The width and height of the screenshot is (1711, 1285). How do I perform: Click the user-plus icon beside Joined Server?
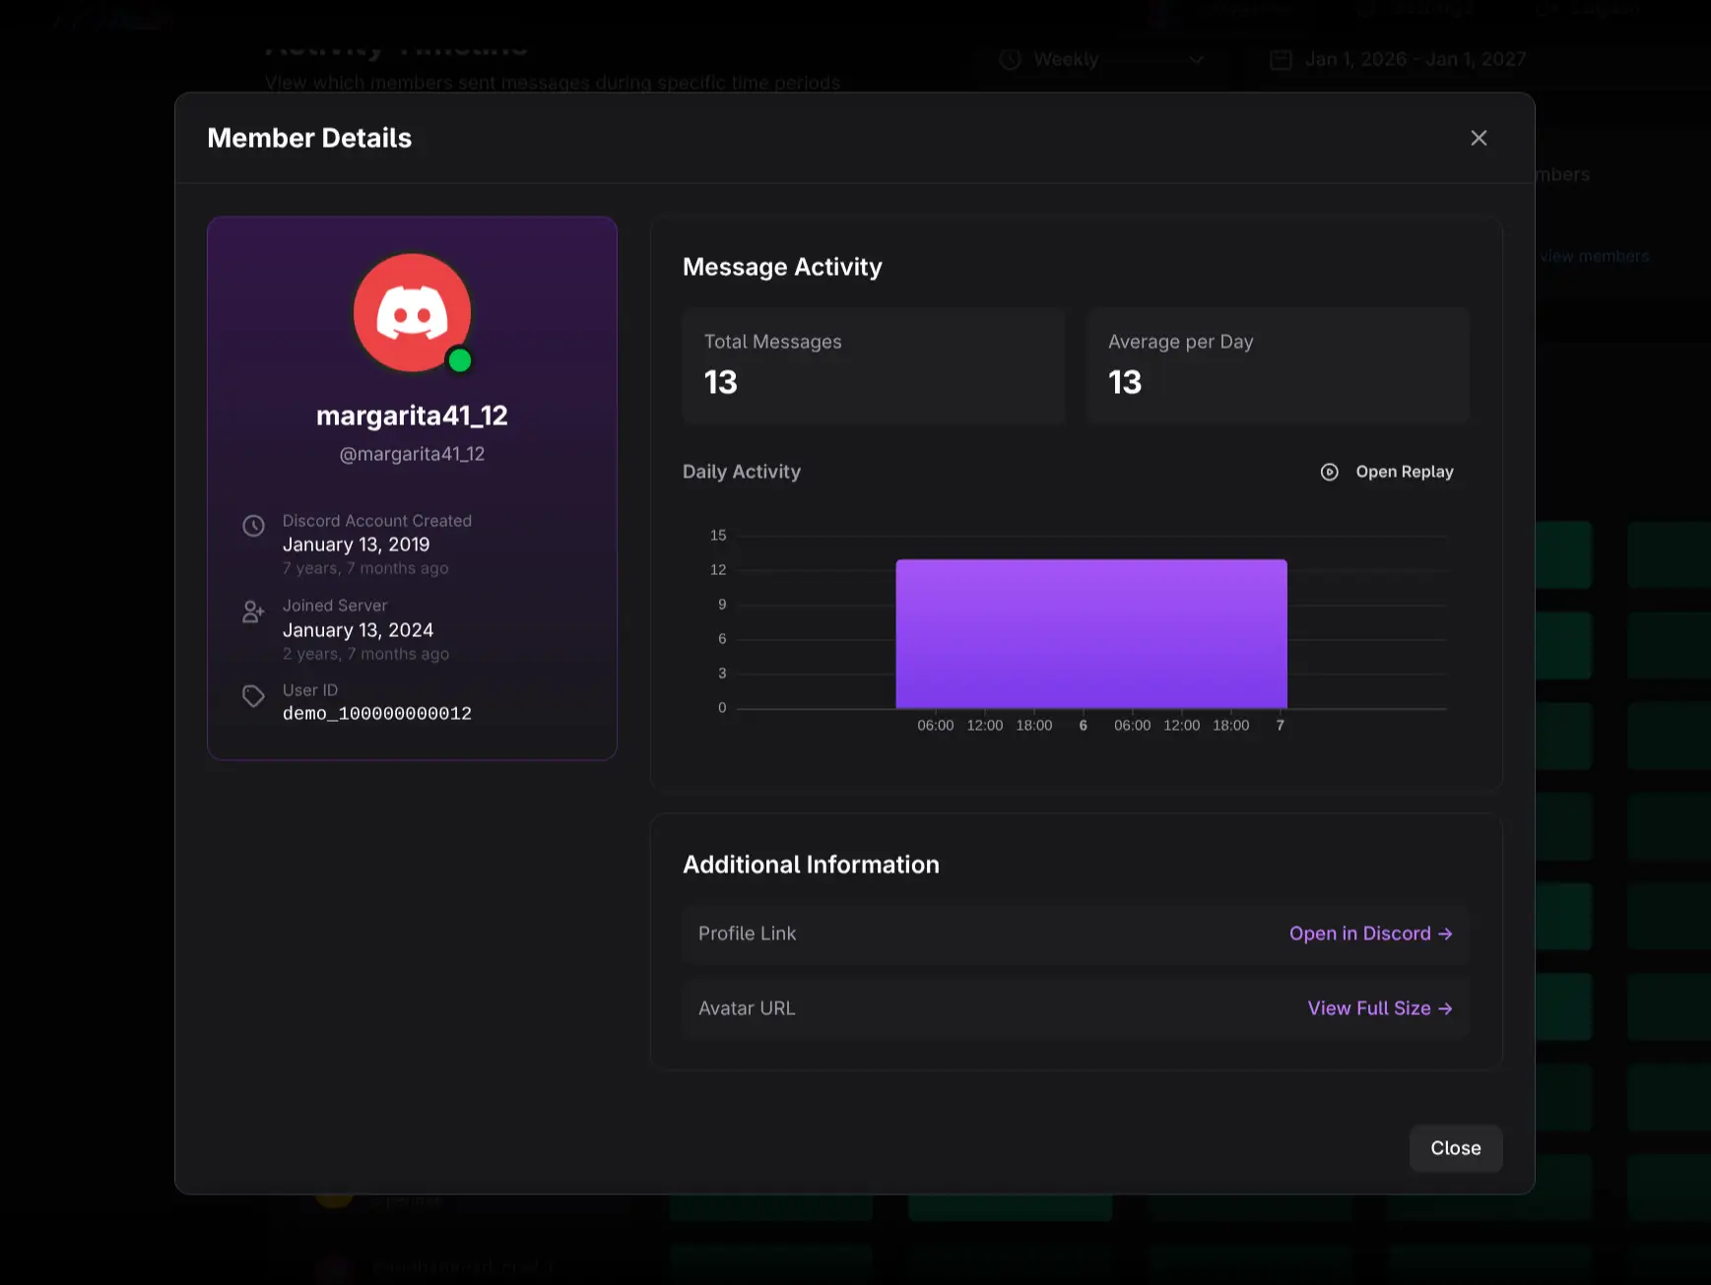(254, 611)
